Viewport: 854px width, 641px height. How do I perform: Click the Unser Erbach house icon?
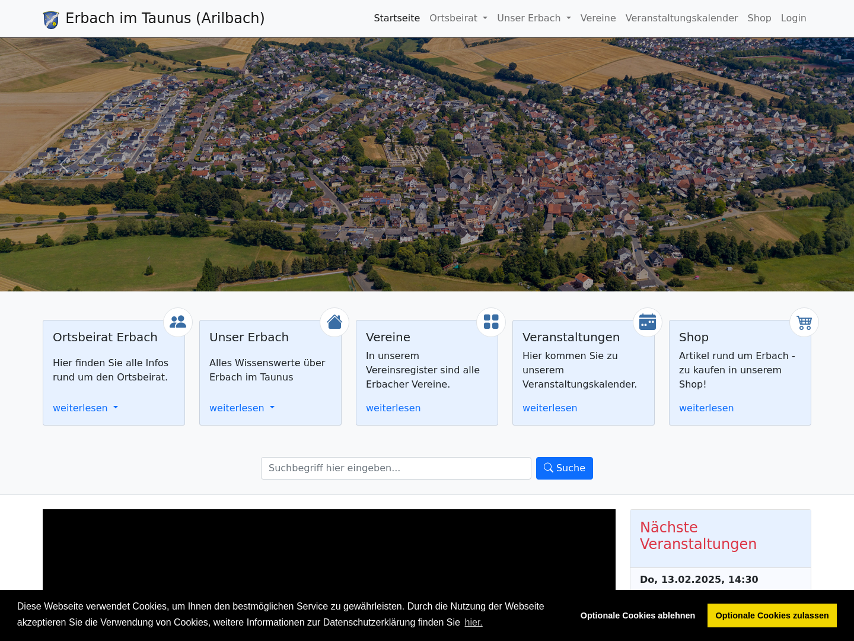[334, 322]
